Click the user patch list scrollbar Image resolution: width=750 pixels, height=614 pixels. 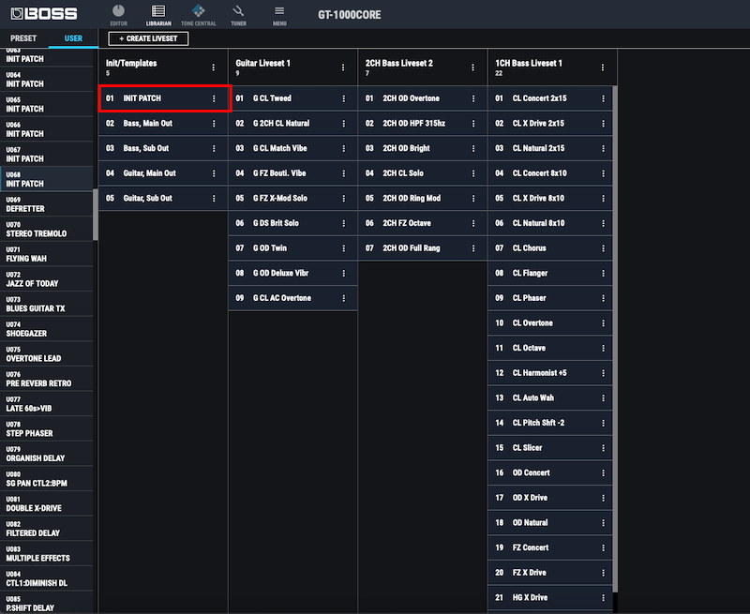coord(96,215)
